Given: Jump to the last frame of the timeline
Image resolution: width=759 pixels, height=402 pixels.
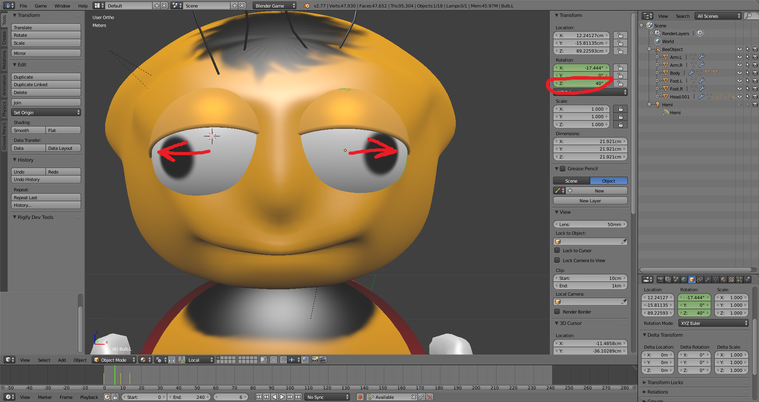Looking at the screenshot, I should (298, 397).
